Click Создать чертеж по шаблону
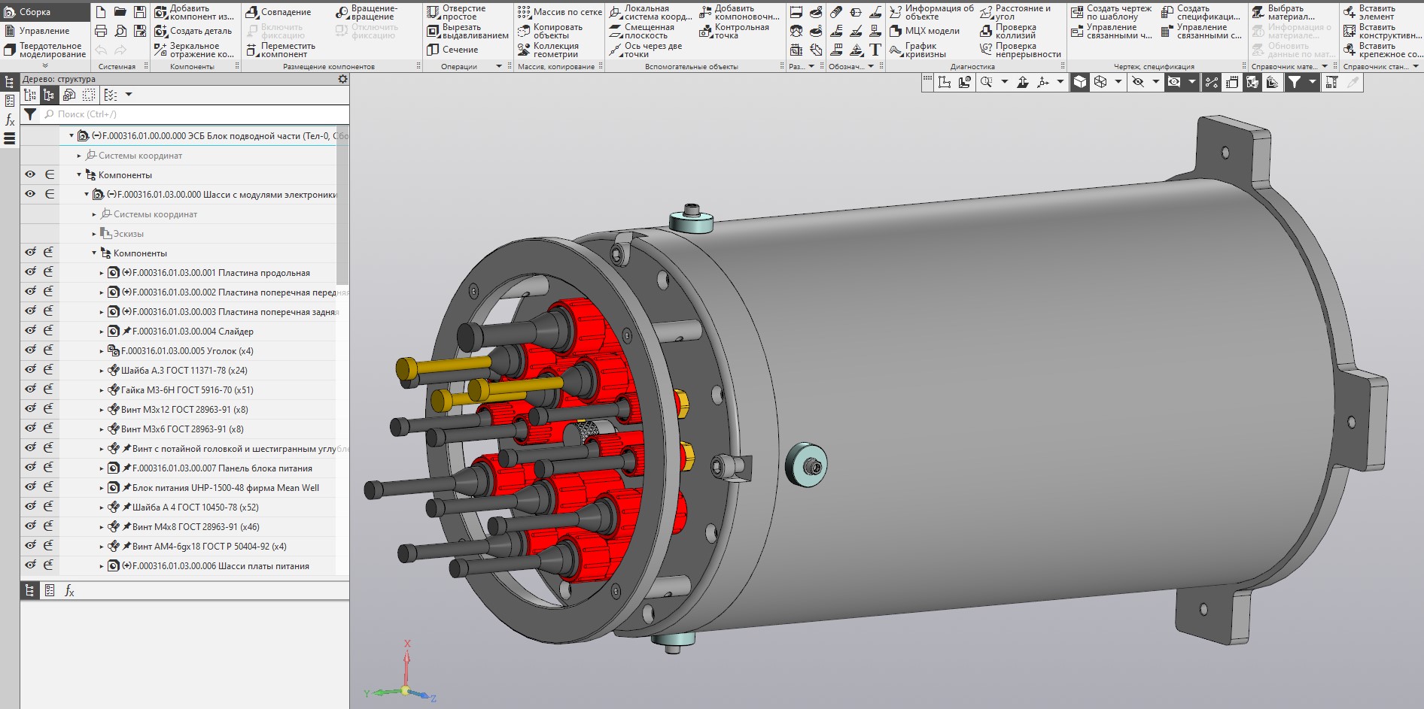This screenshot has width=1424, height=709. [x=1111, y=12]
